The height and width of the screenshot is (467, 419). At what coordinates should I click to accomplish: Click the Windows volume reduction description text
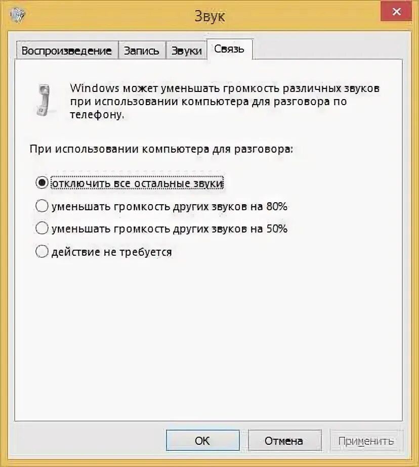click(225, 101)
